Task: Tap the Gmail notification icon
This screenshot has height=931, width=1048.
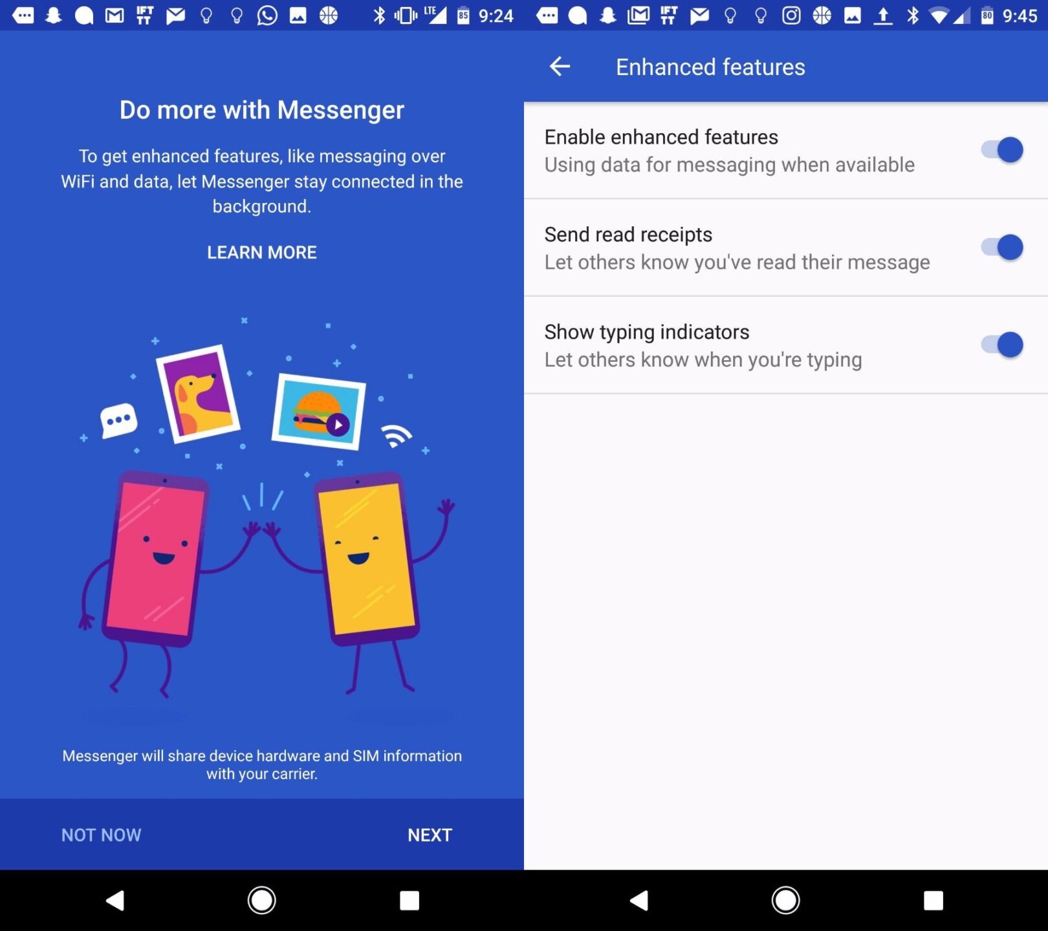Action: [x=115, y=15]
